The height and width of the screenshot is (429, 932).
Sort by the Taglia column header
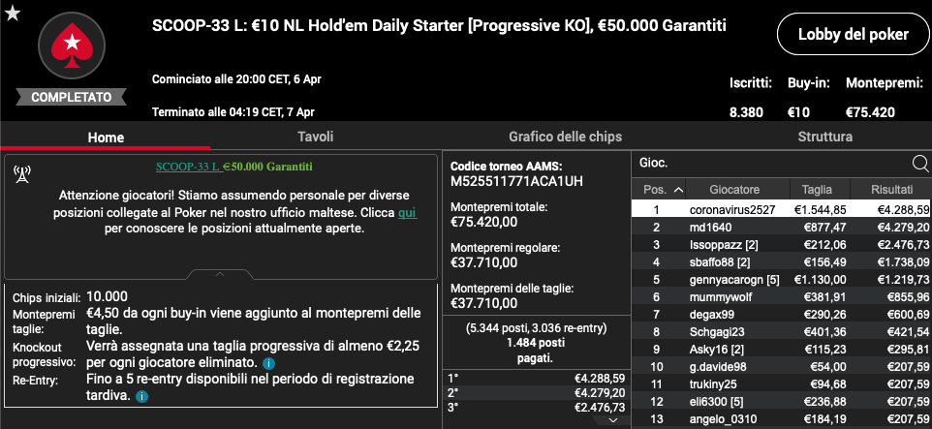tap(817, 190)
